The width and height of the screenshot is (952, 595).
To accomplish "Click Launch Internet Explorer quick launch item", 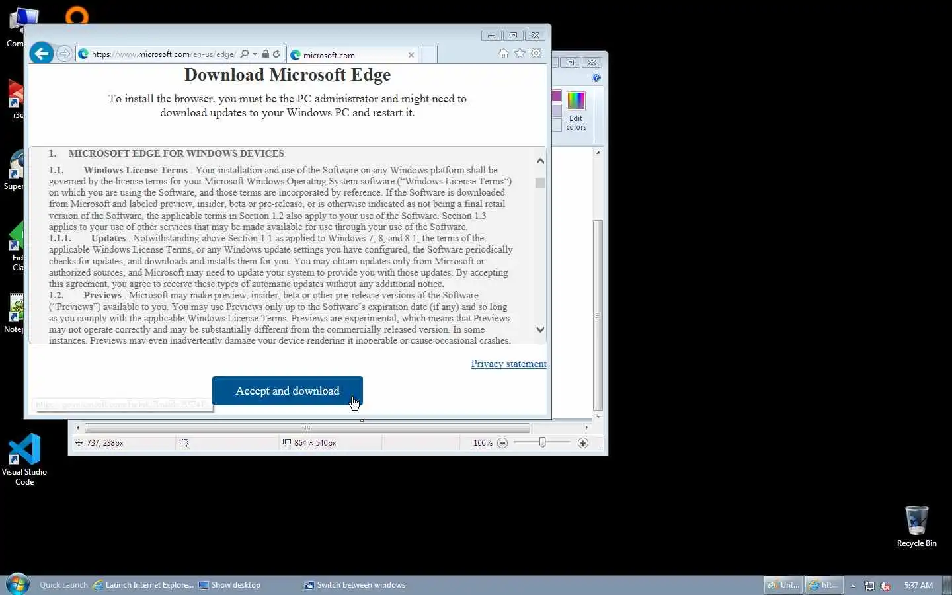I will 143,585.
